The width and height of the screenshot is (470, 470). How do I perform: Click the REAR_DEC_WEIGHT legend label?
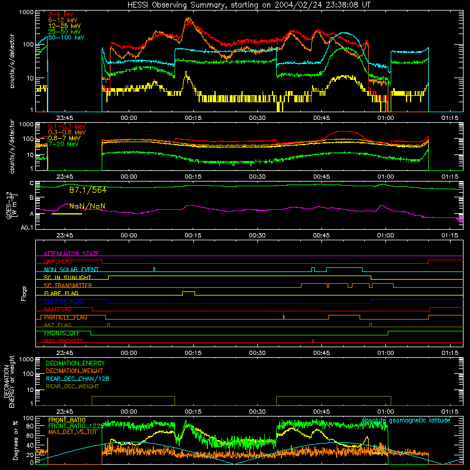tap(72, 387)
